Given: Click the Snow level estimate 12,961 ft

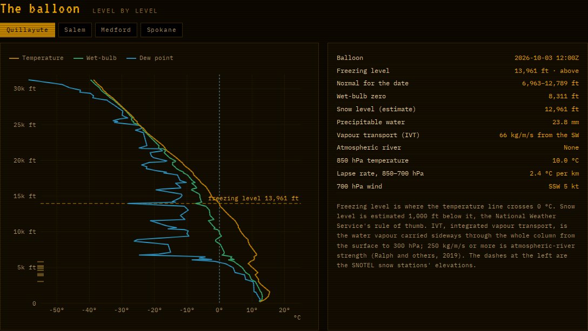Looking at the screenshot, I should [x=562, y=109].
